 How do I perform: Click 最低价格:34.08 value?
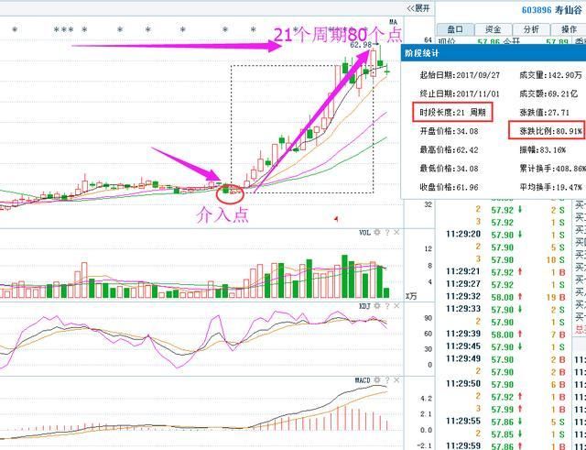click(x=449, y=169)
